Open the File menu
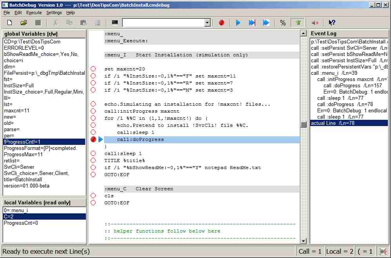This screenshot has width=391, height=258. click(x=7, y=13)
